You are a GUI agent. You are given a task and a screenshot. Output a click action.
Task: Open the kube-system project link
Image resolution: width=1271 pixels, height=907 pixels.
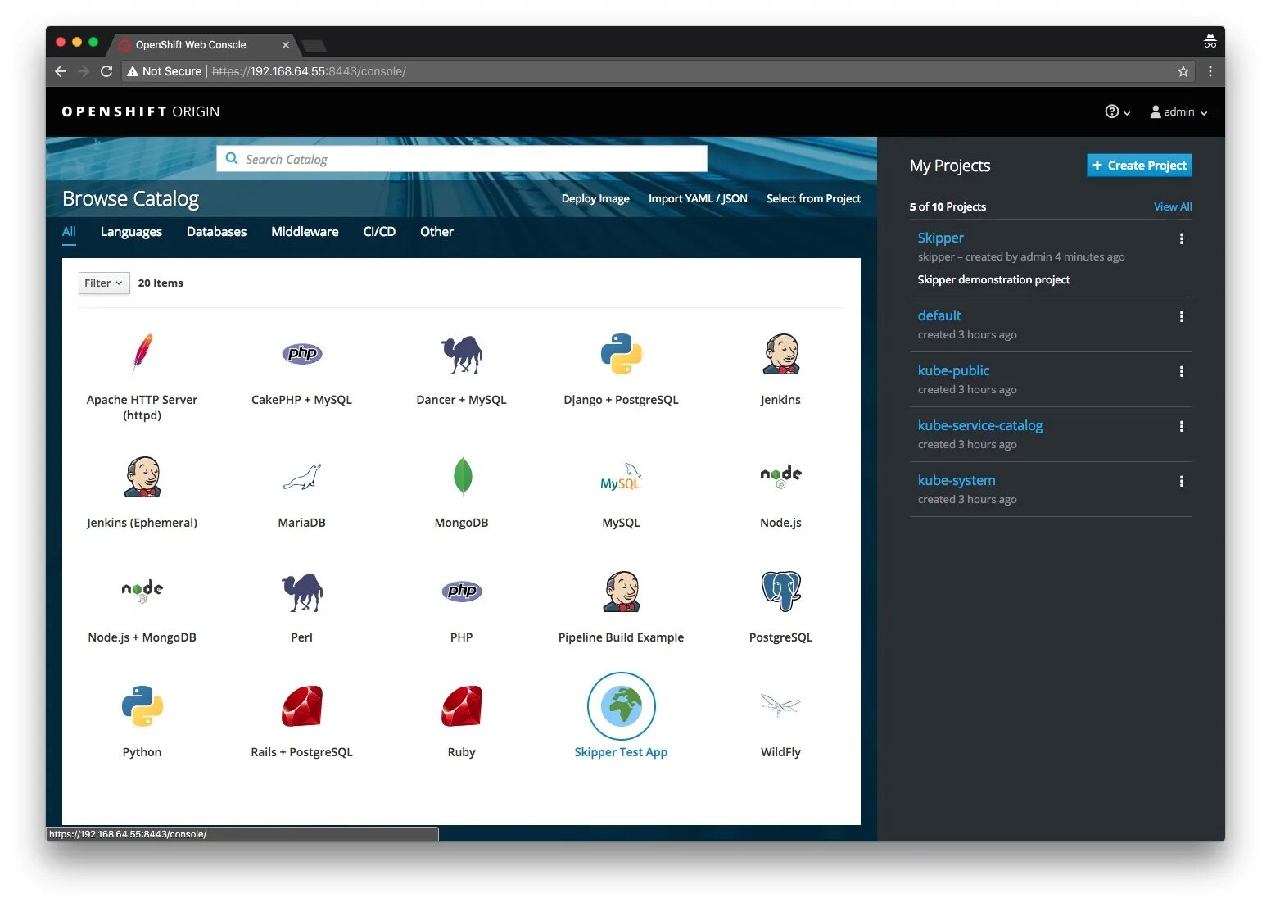coord(957,480)
